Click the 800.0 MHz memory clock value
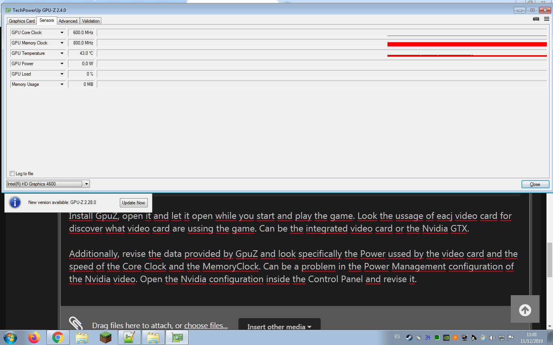The height and width of the screenshot is (345, 553). point(81,43)
